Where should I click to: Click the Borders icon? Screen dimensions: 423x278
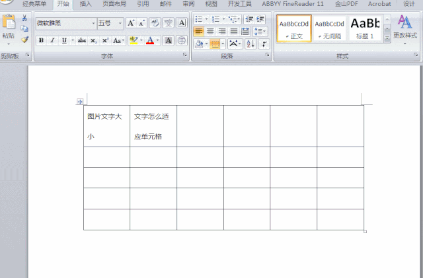[215, 44]
